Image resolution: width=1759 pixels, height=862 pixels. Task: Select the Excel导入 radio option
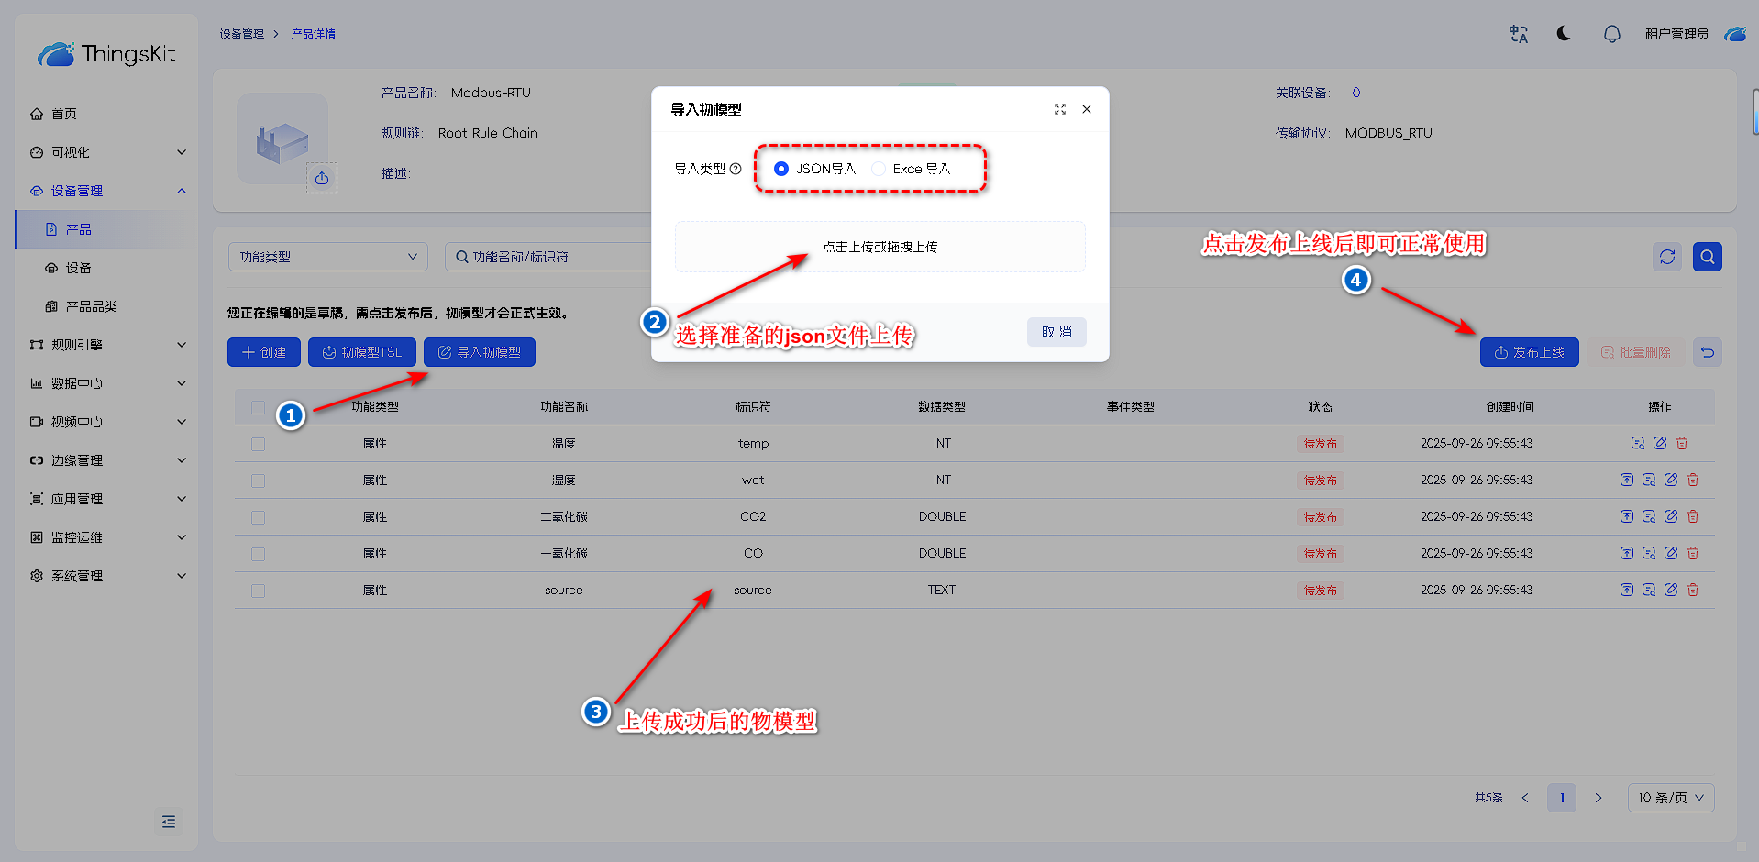(879, 169)
